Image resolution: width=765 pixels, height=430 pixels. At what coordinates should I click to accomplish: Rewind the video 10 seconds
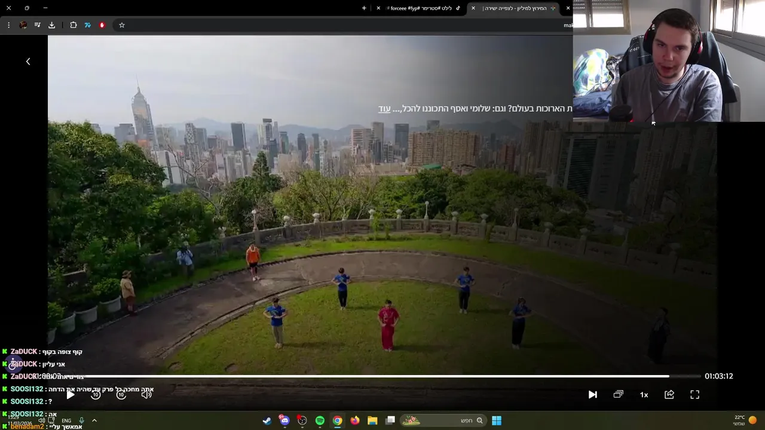pos(96,395)
